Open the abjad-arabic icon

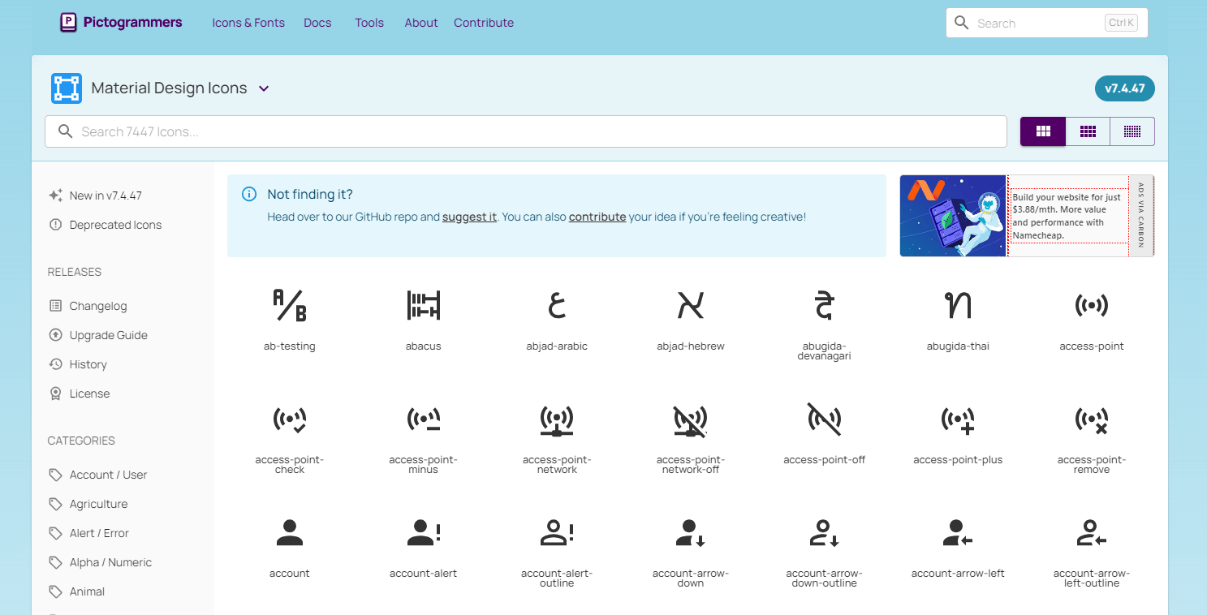pos(557,305)
